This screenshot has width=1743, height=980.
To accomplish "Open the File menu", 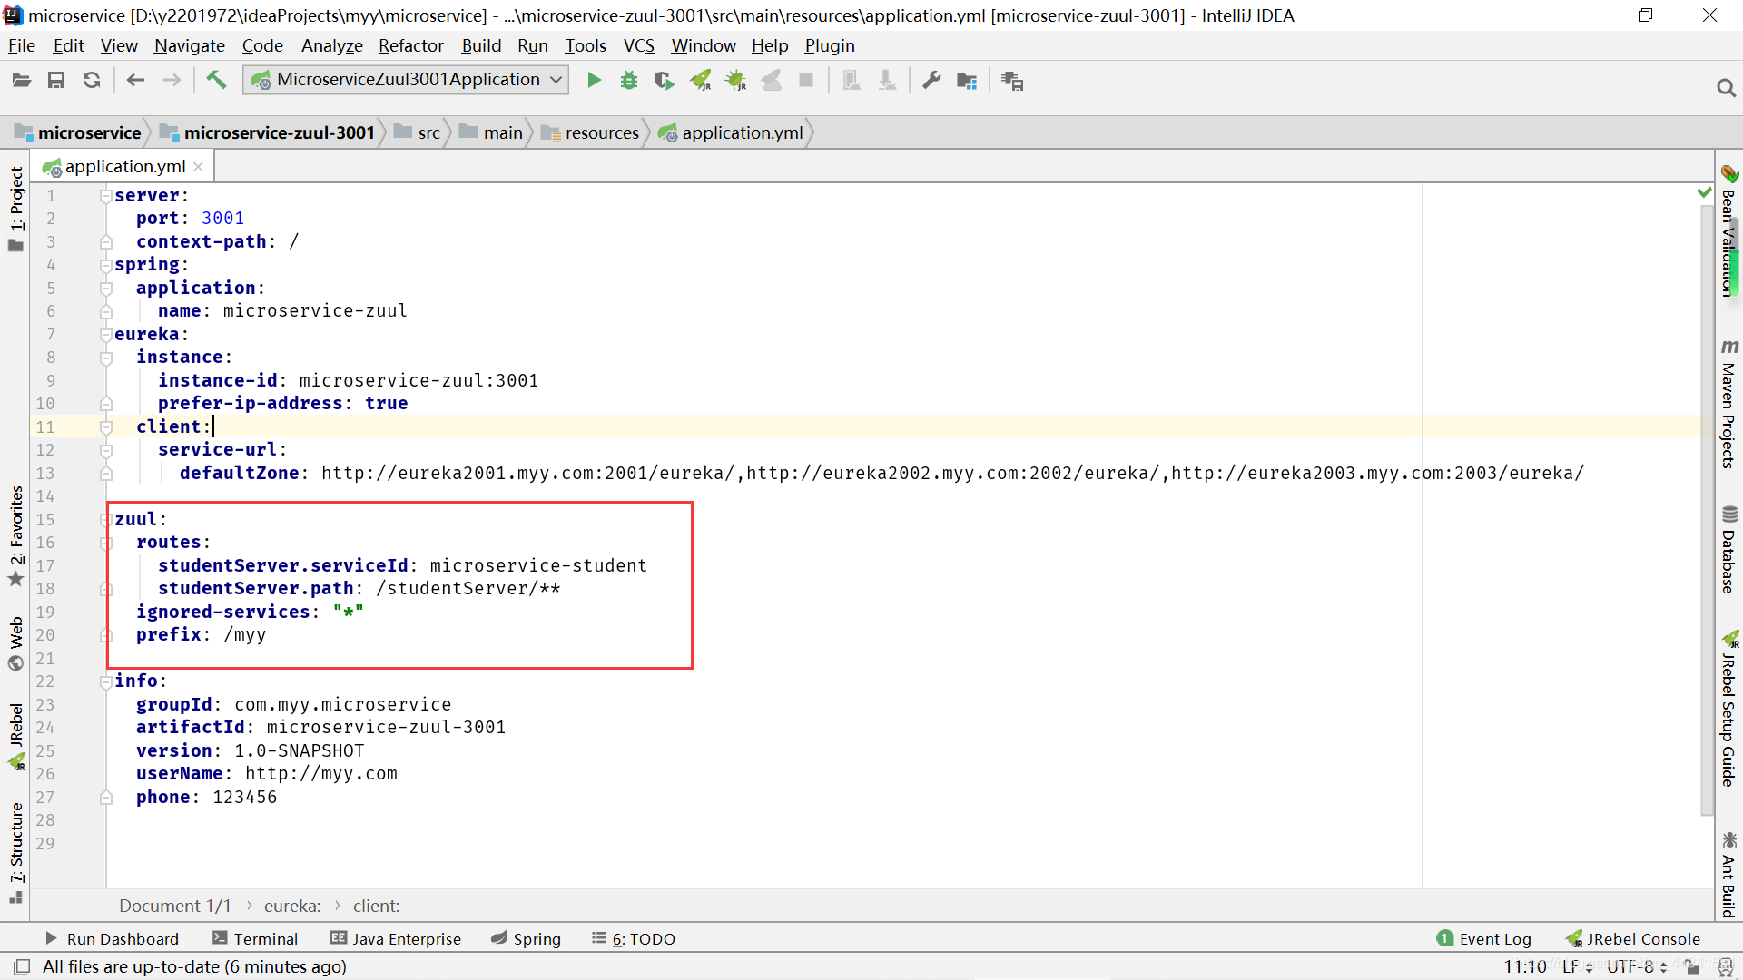I will [21, 45].
